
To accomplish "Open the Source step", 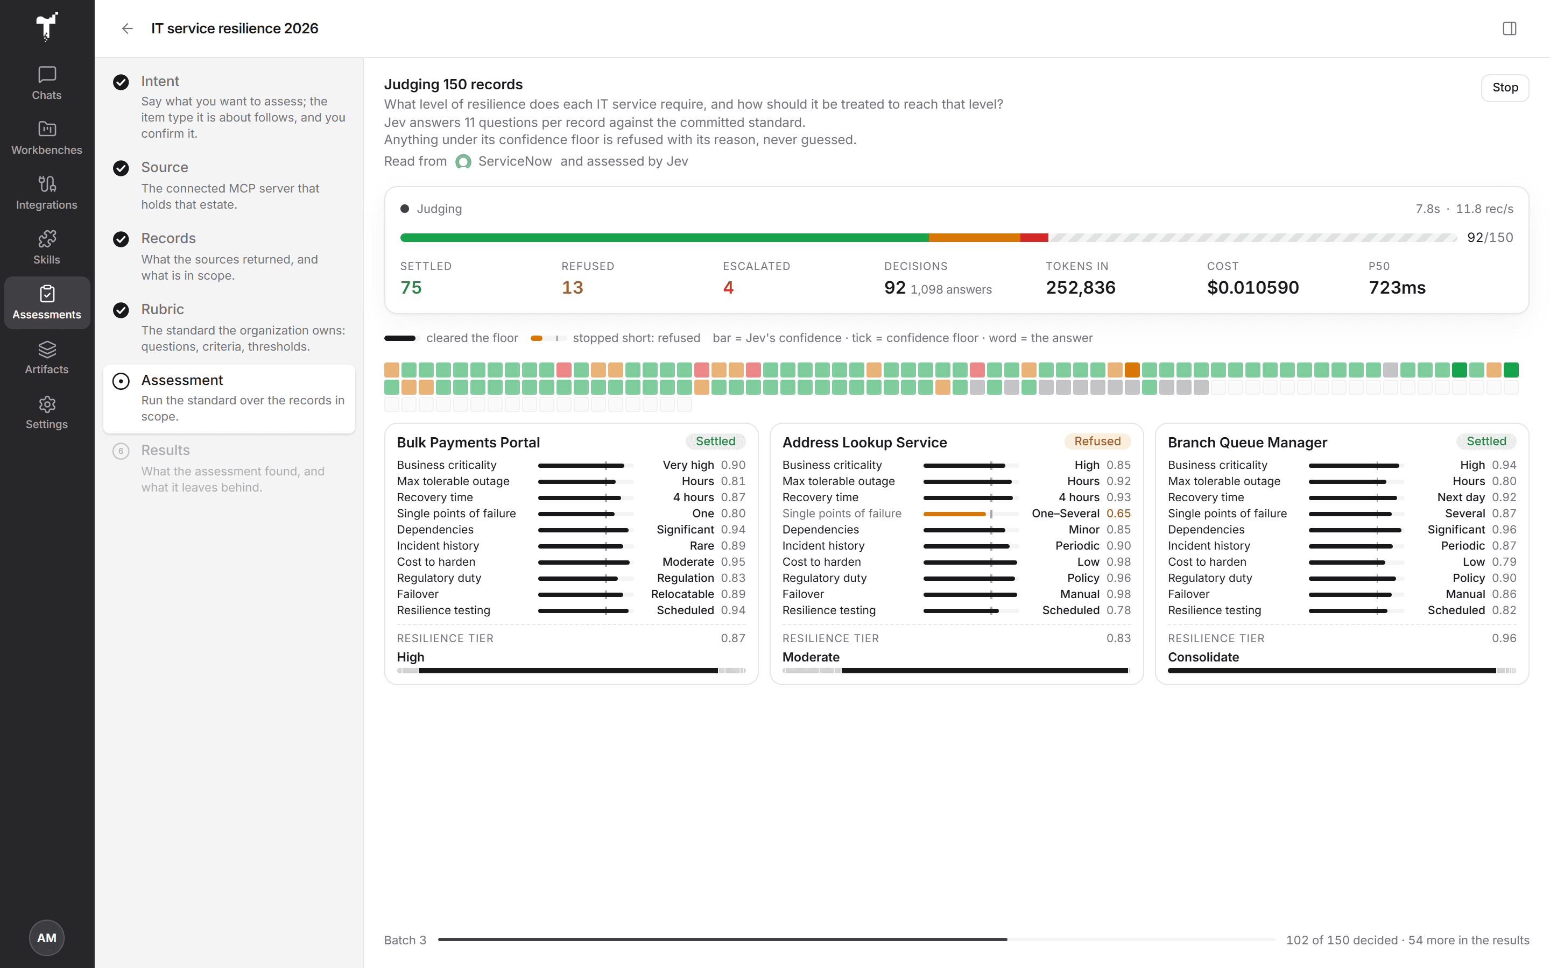I will pyautogui.click(x=229, y=185).
